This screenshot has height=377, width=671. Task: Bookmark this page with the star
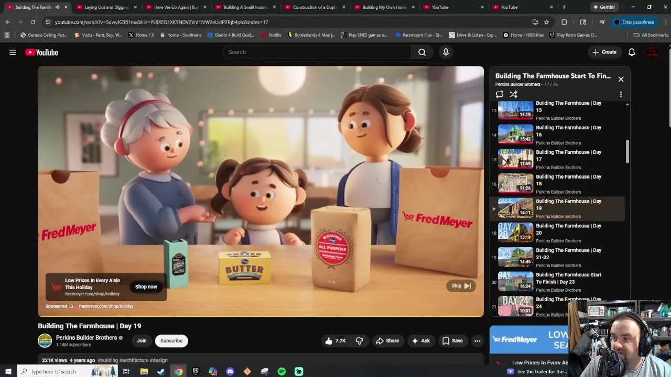click(546, 22)
